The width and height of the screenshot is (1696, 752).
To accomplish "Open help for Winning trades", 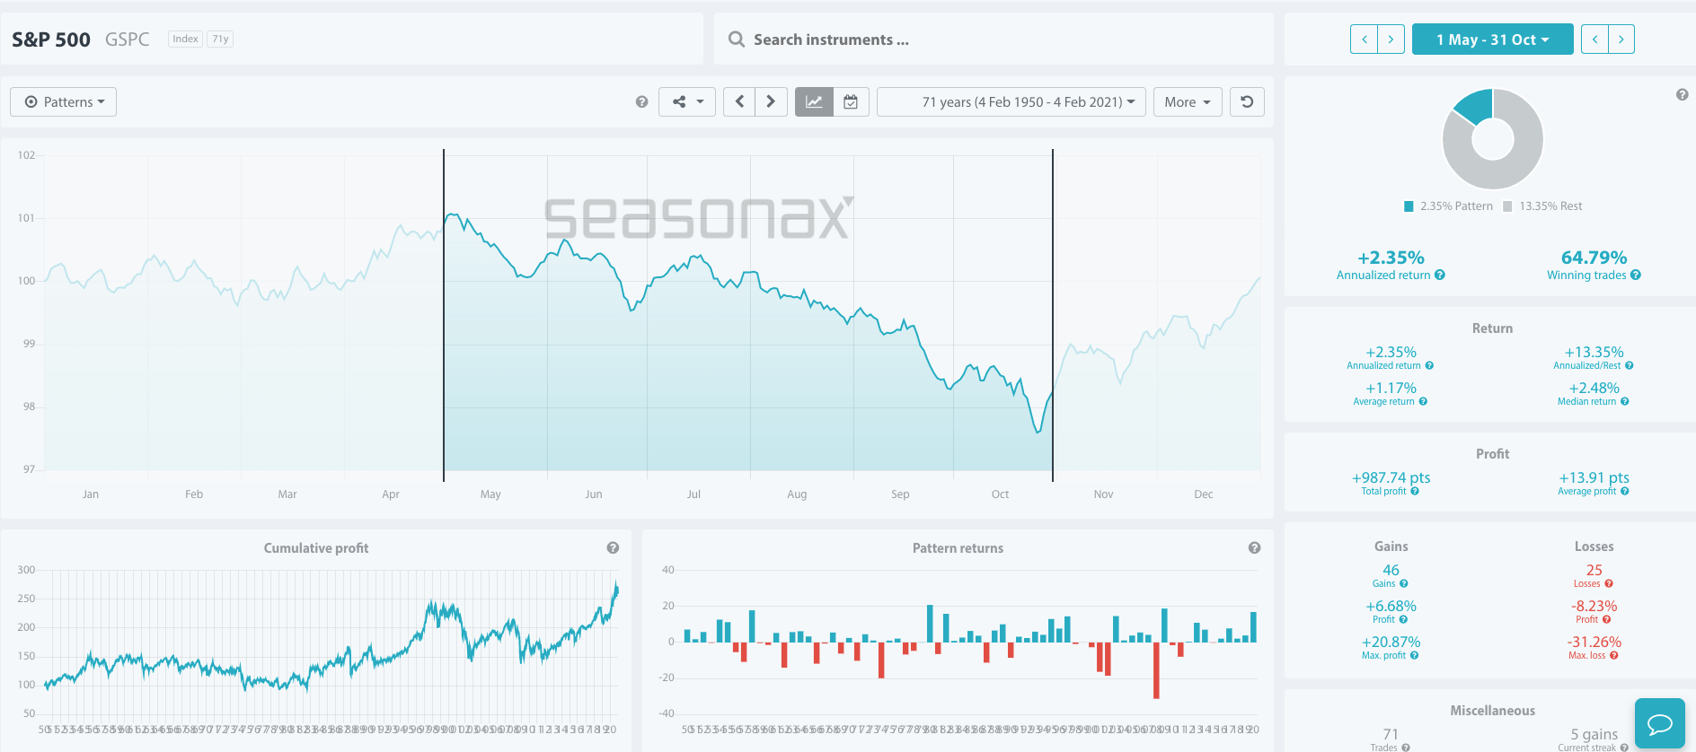I will point(1636,275).
